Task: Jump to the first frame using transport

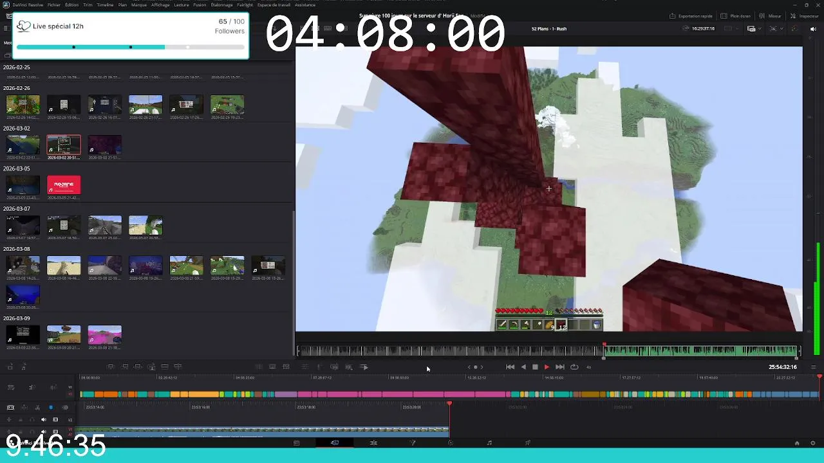Action: (x=510, y=367)
